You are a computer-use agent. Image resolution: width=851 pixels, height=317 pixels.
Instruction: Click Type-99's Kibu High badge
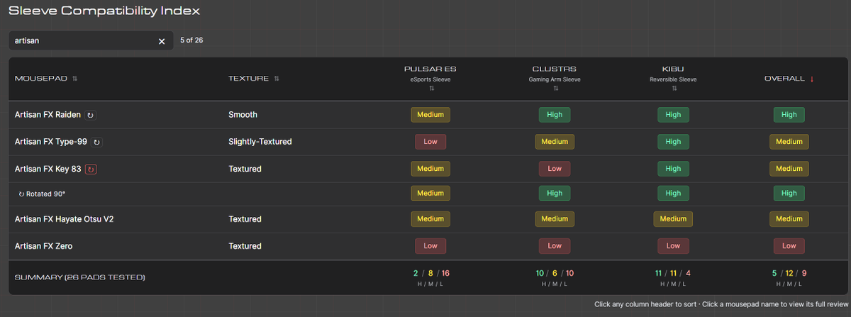pos(673,142)
